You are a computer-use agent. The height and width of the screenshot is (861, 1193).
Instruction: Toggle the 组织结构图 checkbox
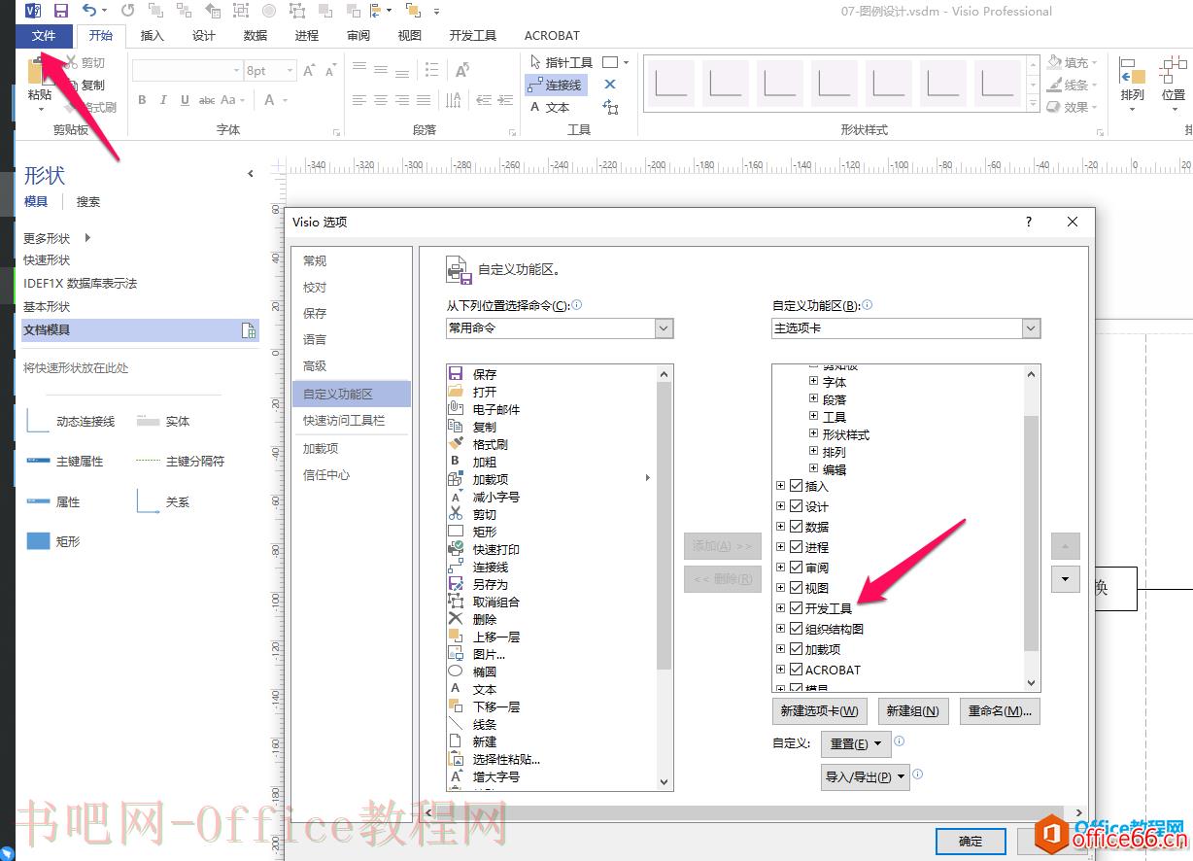pyautogui.click(x=797, y=629)
